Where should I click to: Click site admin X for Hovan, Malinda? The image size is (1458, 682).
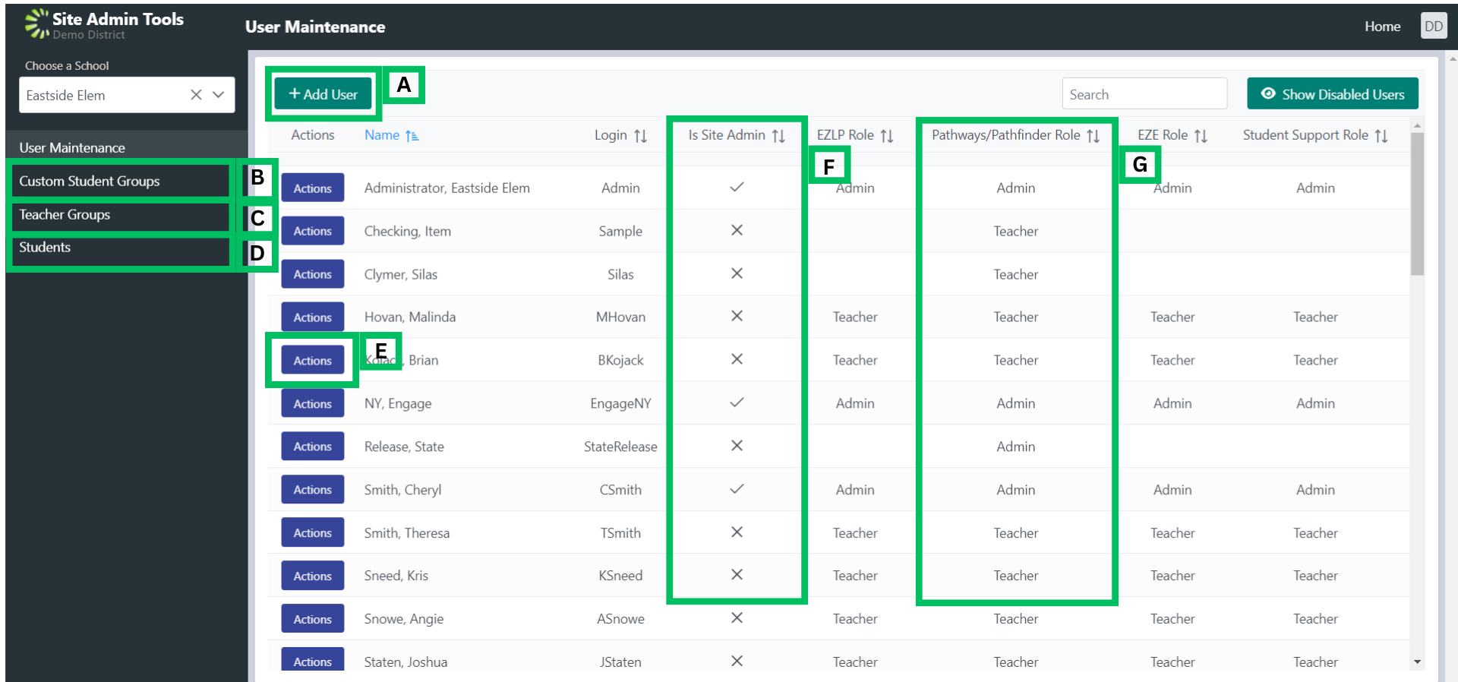737,316
